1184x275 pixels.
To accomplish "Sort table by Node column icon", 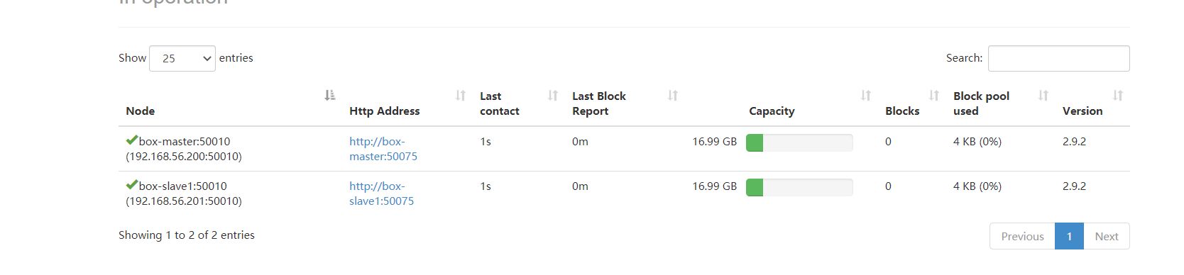I will click(330, 95).
